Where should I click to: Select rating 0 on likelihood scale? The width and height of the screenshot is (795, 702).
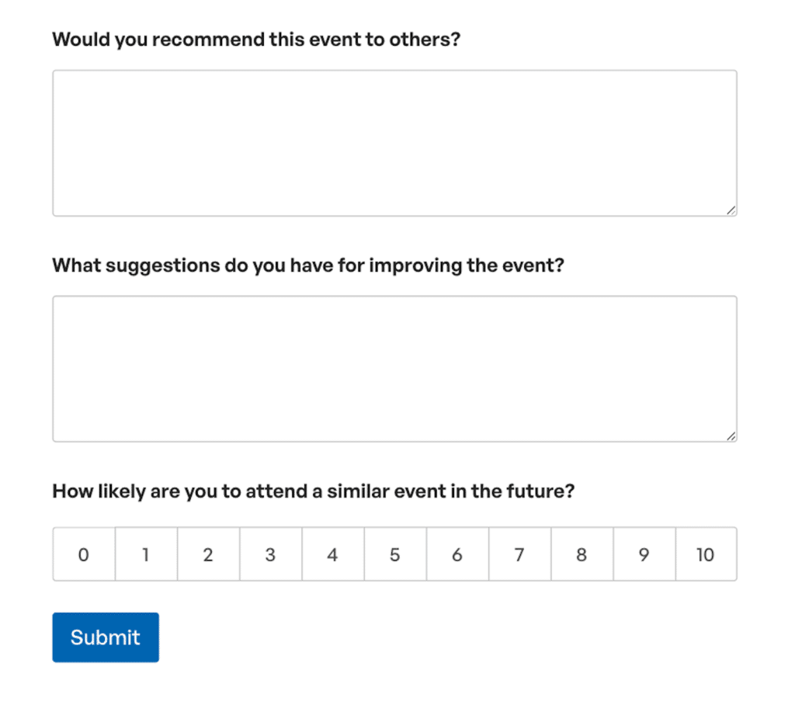point(84,554)
